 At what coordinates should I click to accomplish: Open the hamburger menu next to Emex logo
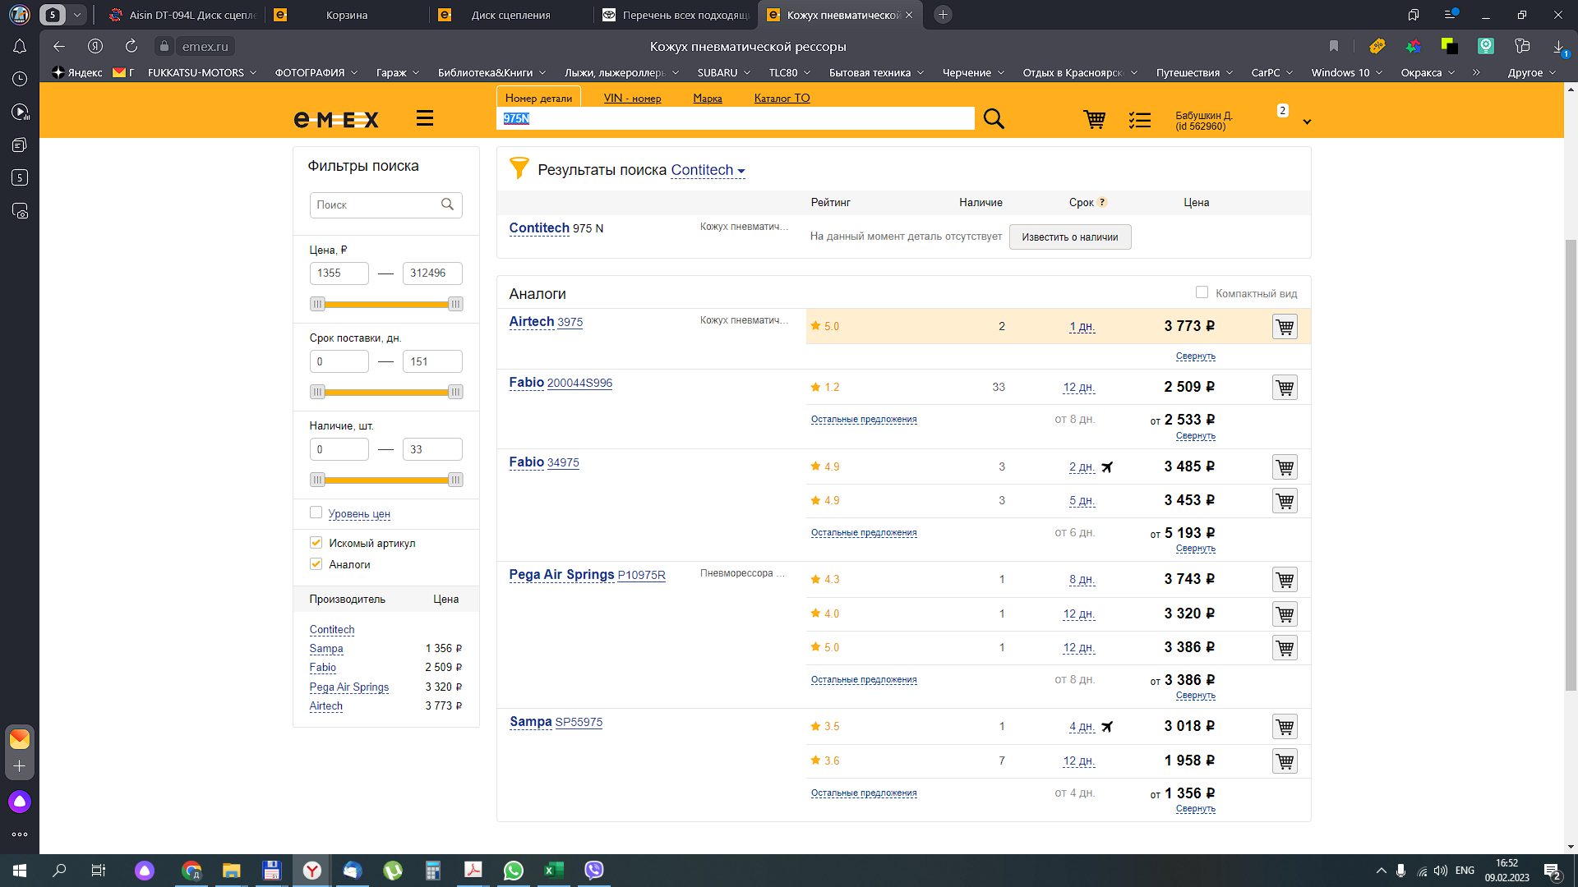tap(424, 118)
